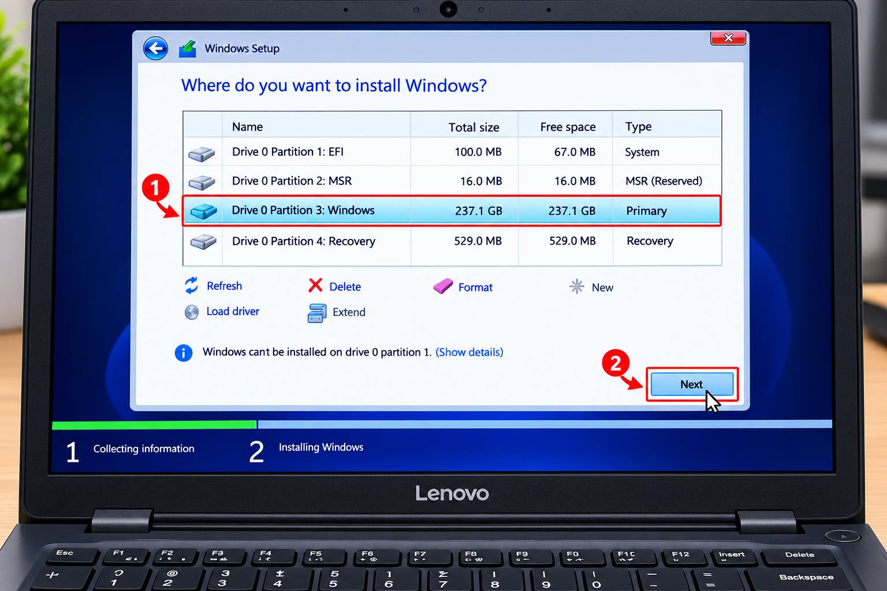
Task: Click the green setup progress bar
Action: [x=154, y=425]
